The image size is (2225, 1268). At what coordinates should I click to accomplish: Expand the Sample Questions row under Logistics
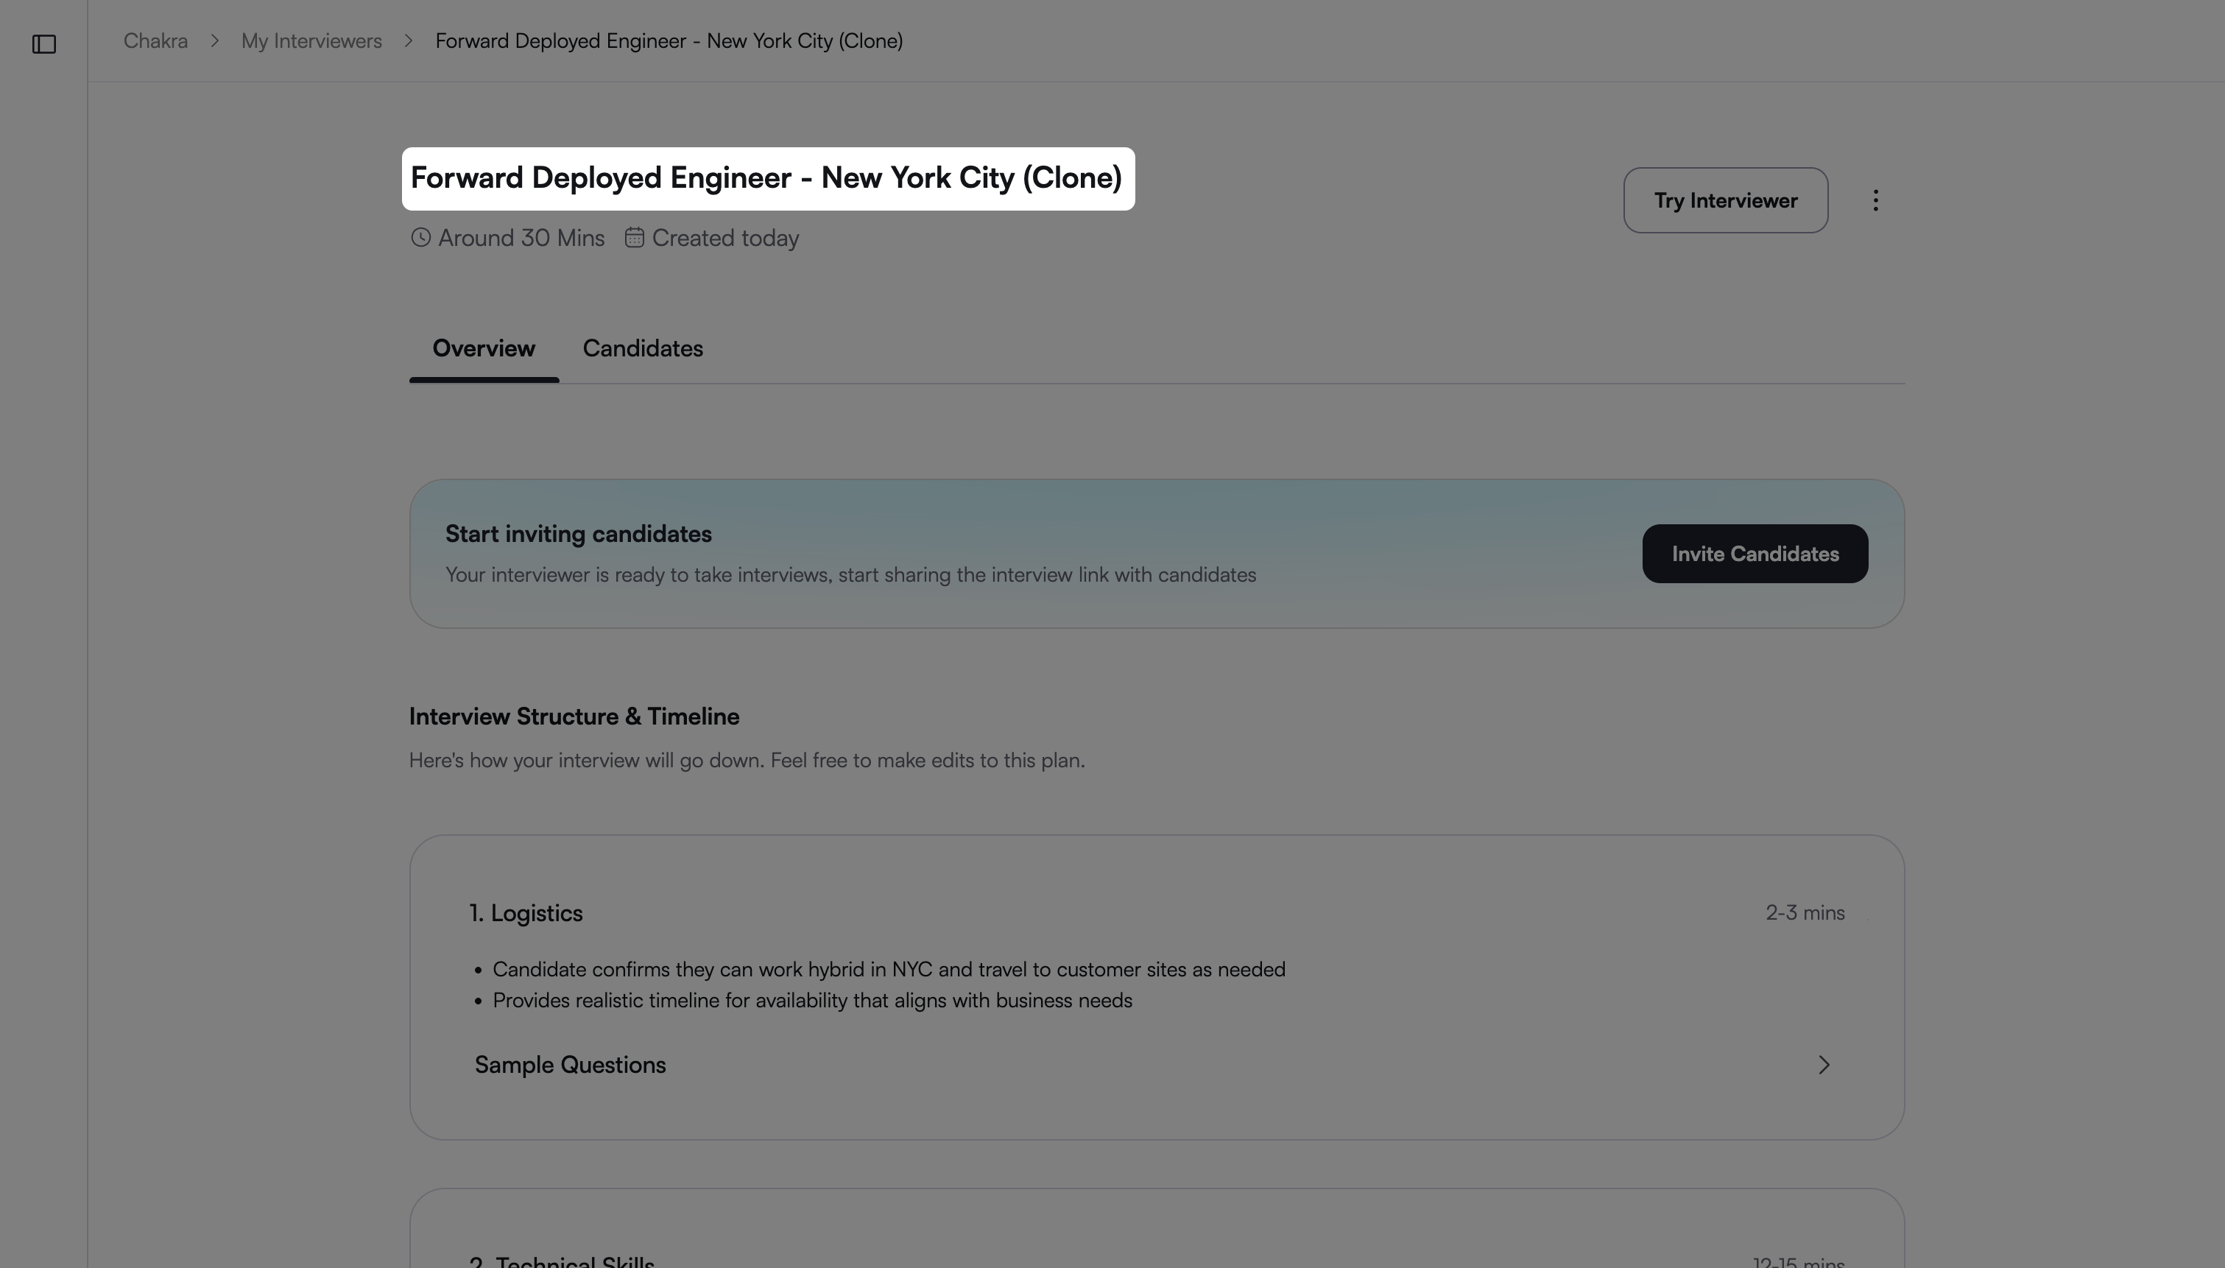click(570, 1064)
